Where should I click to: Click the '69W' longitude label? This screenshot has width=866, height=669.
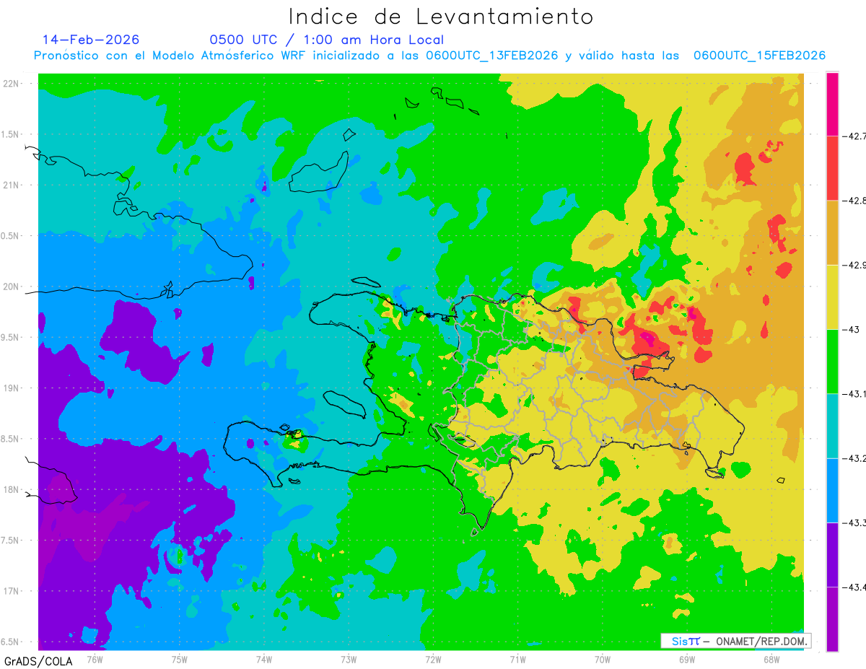687,660
